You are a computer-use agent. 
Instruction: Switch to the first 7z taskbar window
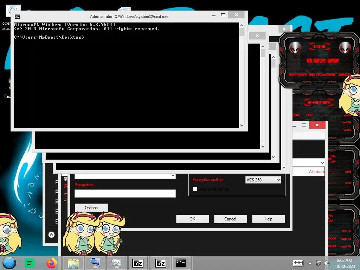(138, 263)
